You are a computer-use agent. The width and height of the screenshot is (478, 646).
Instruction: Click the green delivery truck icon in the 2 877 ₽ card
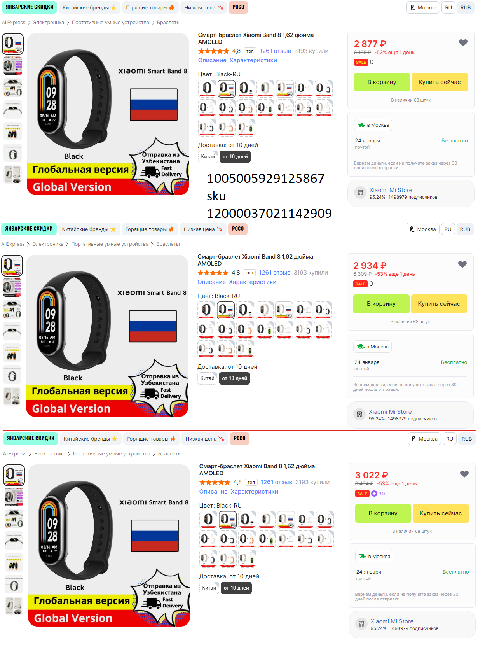point(361,125)
